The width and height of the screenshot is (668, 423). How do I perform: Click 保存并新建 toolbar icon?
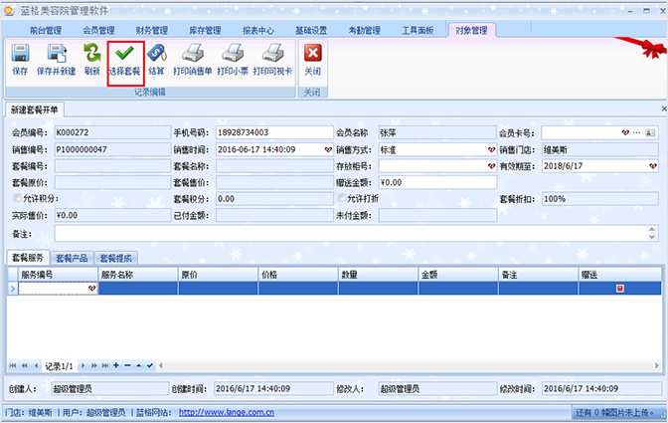(56, 54)
